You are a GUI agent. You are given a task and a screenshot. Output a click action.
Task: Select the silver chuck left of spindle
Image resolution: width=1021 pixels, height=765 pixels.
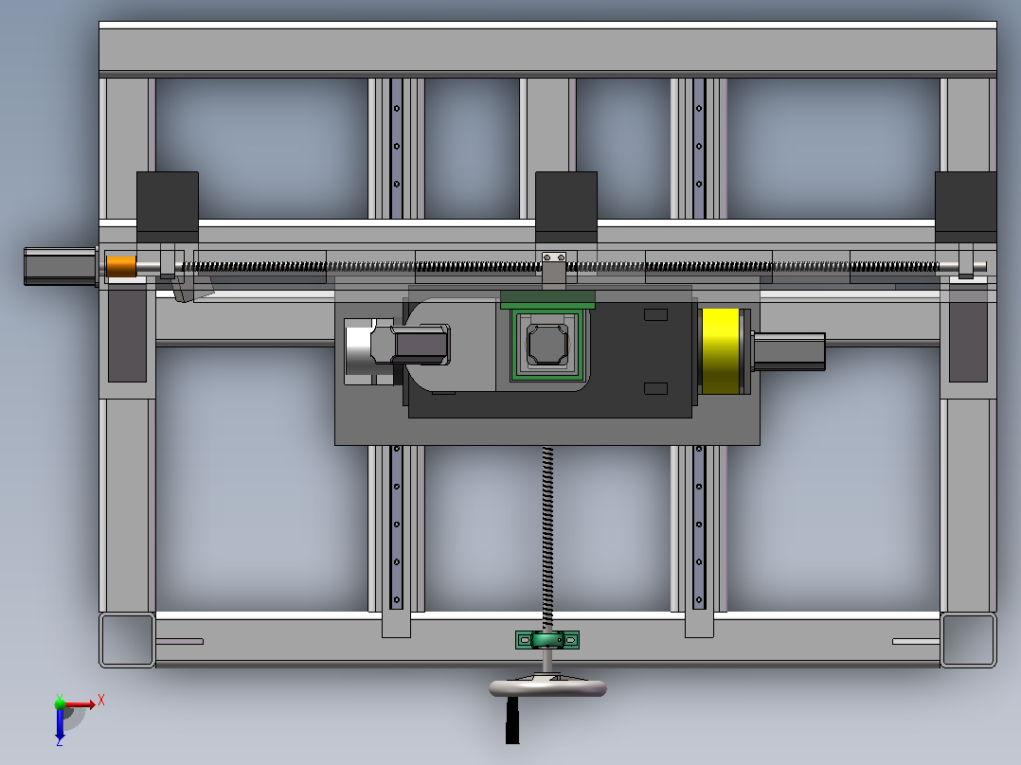click(x=368, y=351)
